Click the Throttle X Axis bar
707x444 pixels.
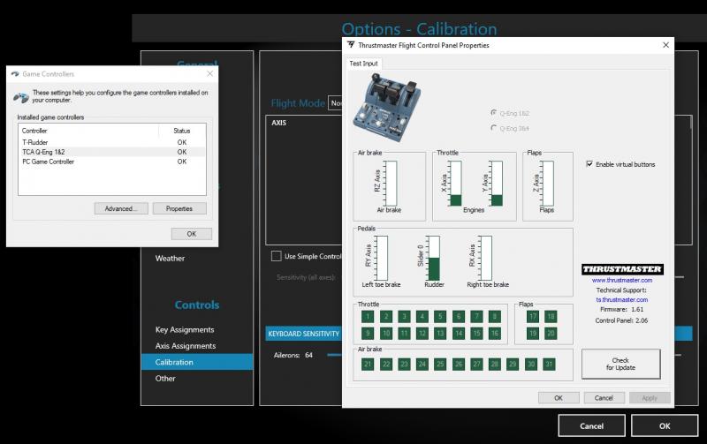456,184
